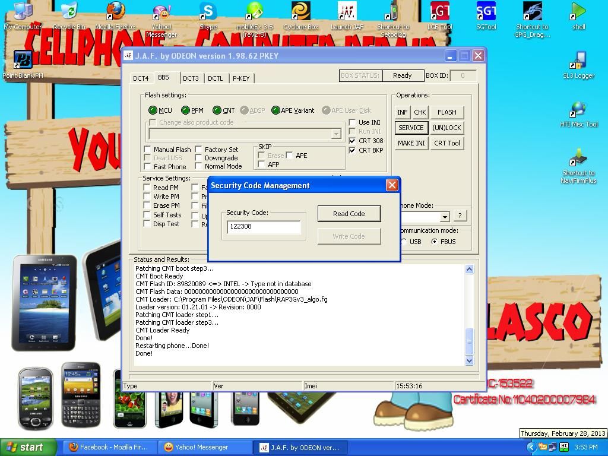608x456 pixels.
Task: Open the Recycle Bin icon
Action: (69, 12)
